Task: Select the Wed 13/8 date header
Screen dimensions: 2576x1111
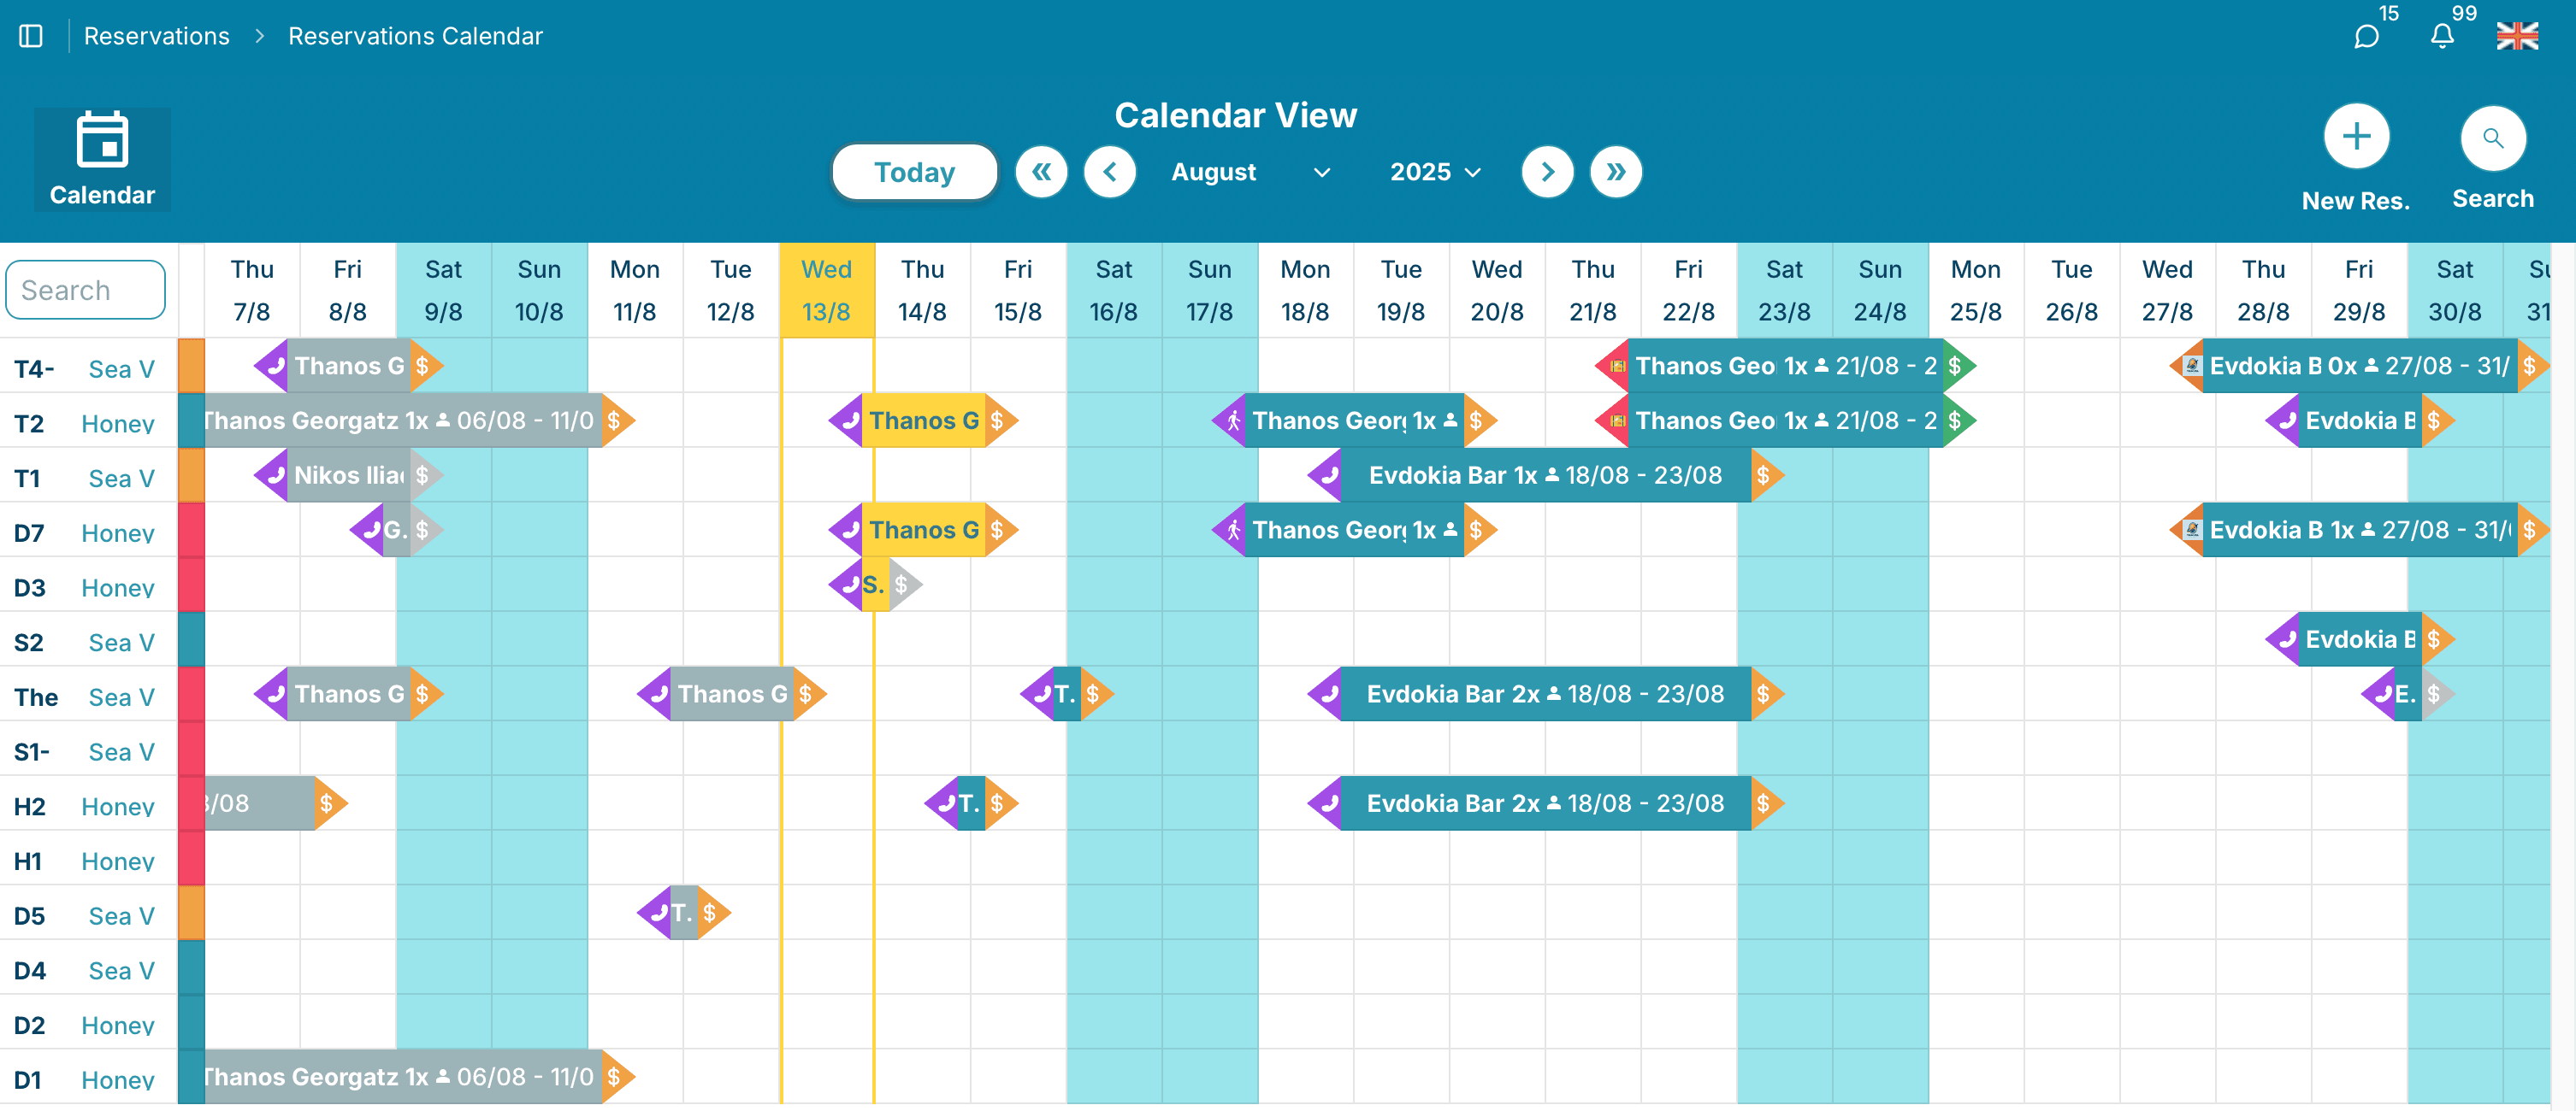Action: [x=826, y=290]
